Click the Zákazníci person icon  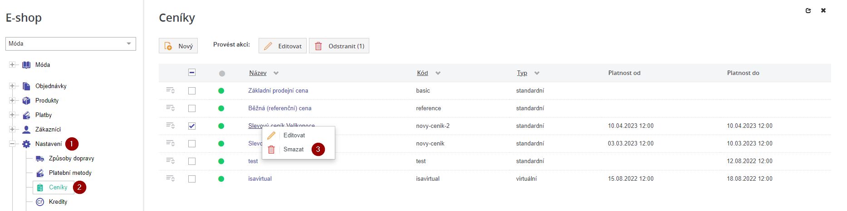(x=26, y=130)
